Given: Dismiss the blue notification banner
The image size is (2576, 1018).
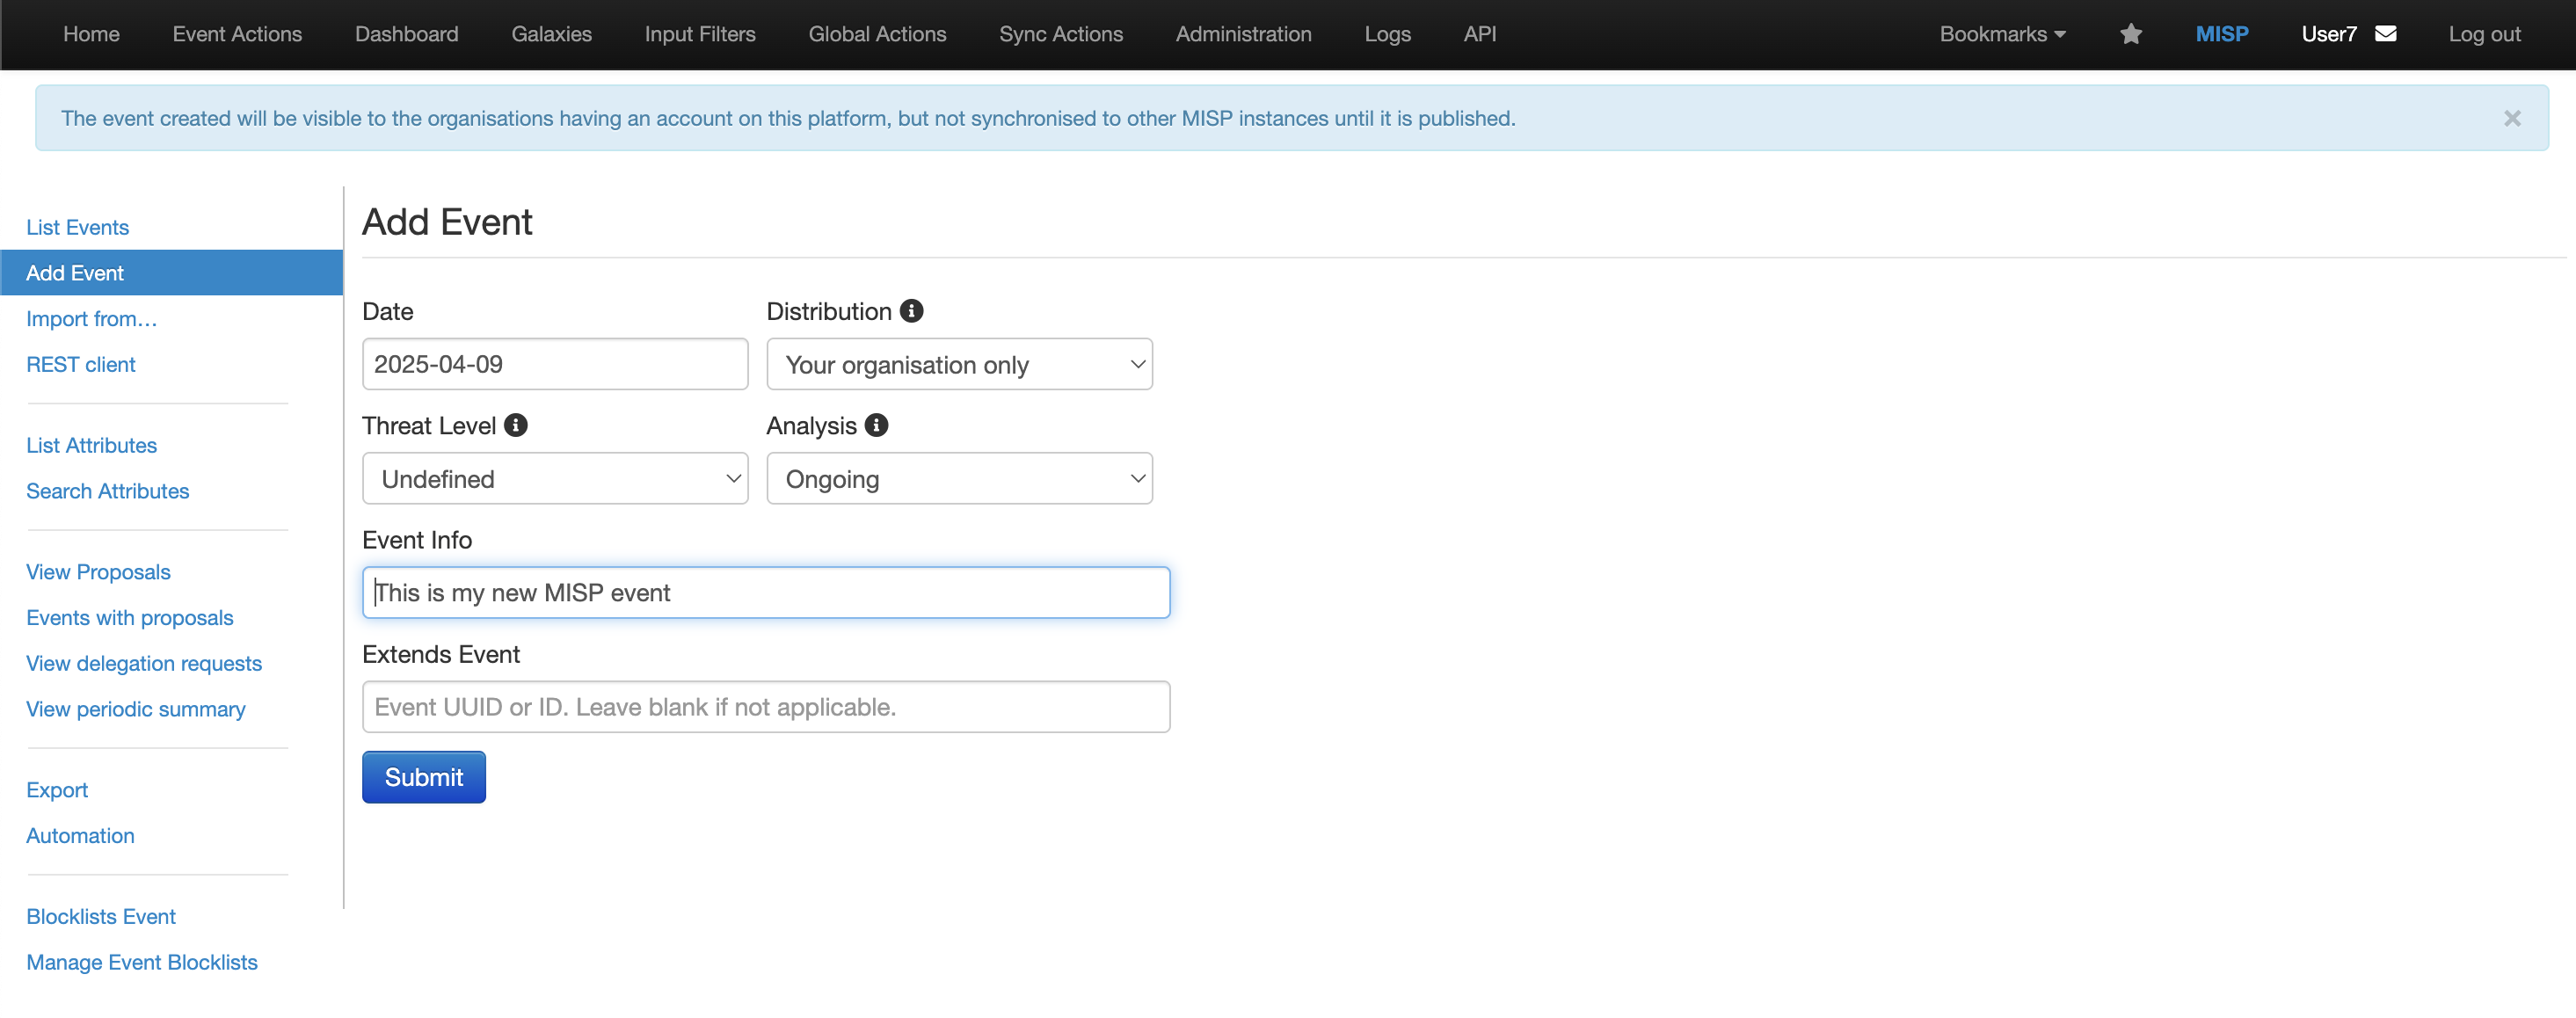Looking at the screenshot, I should click(x=2511, y=118).
